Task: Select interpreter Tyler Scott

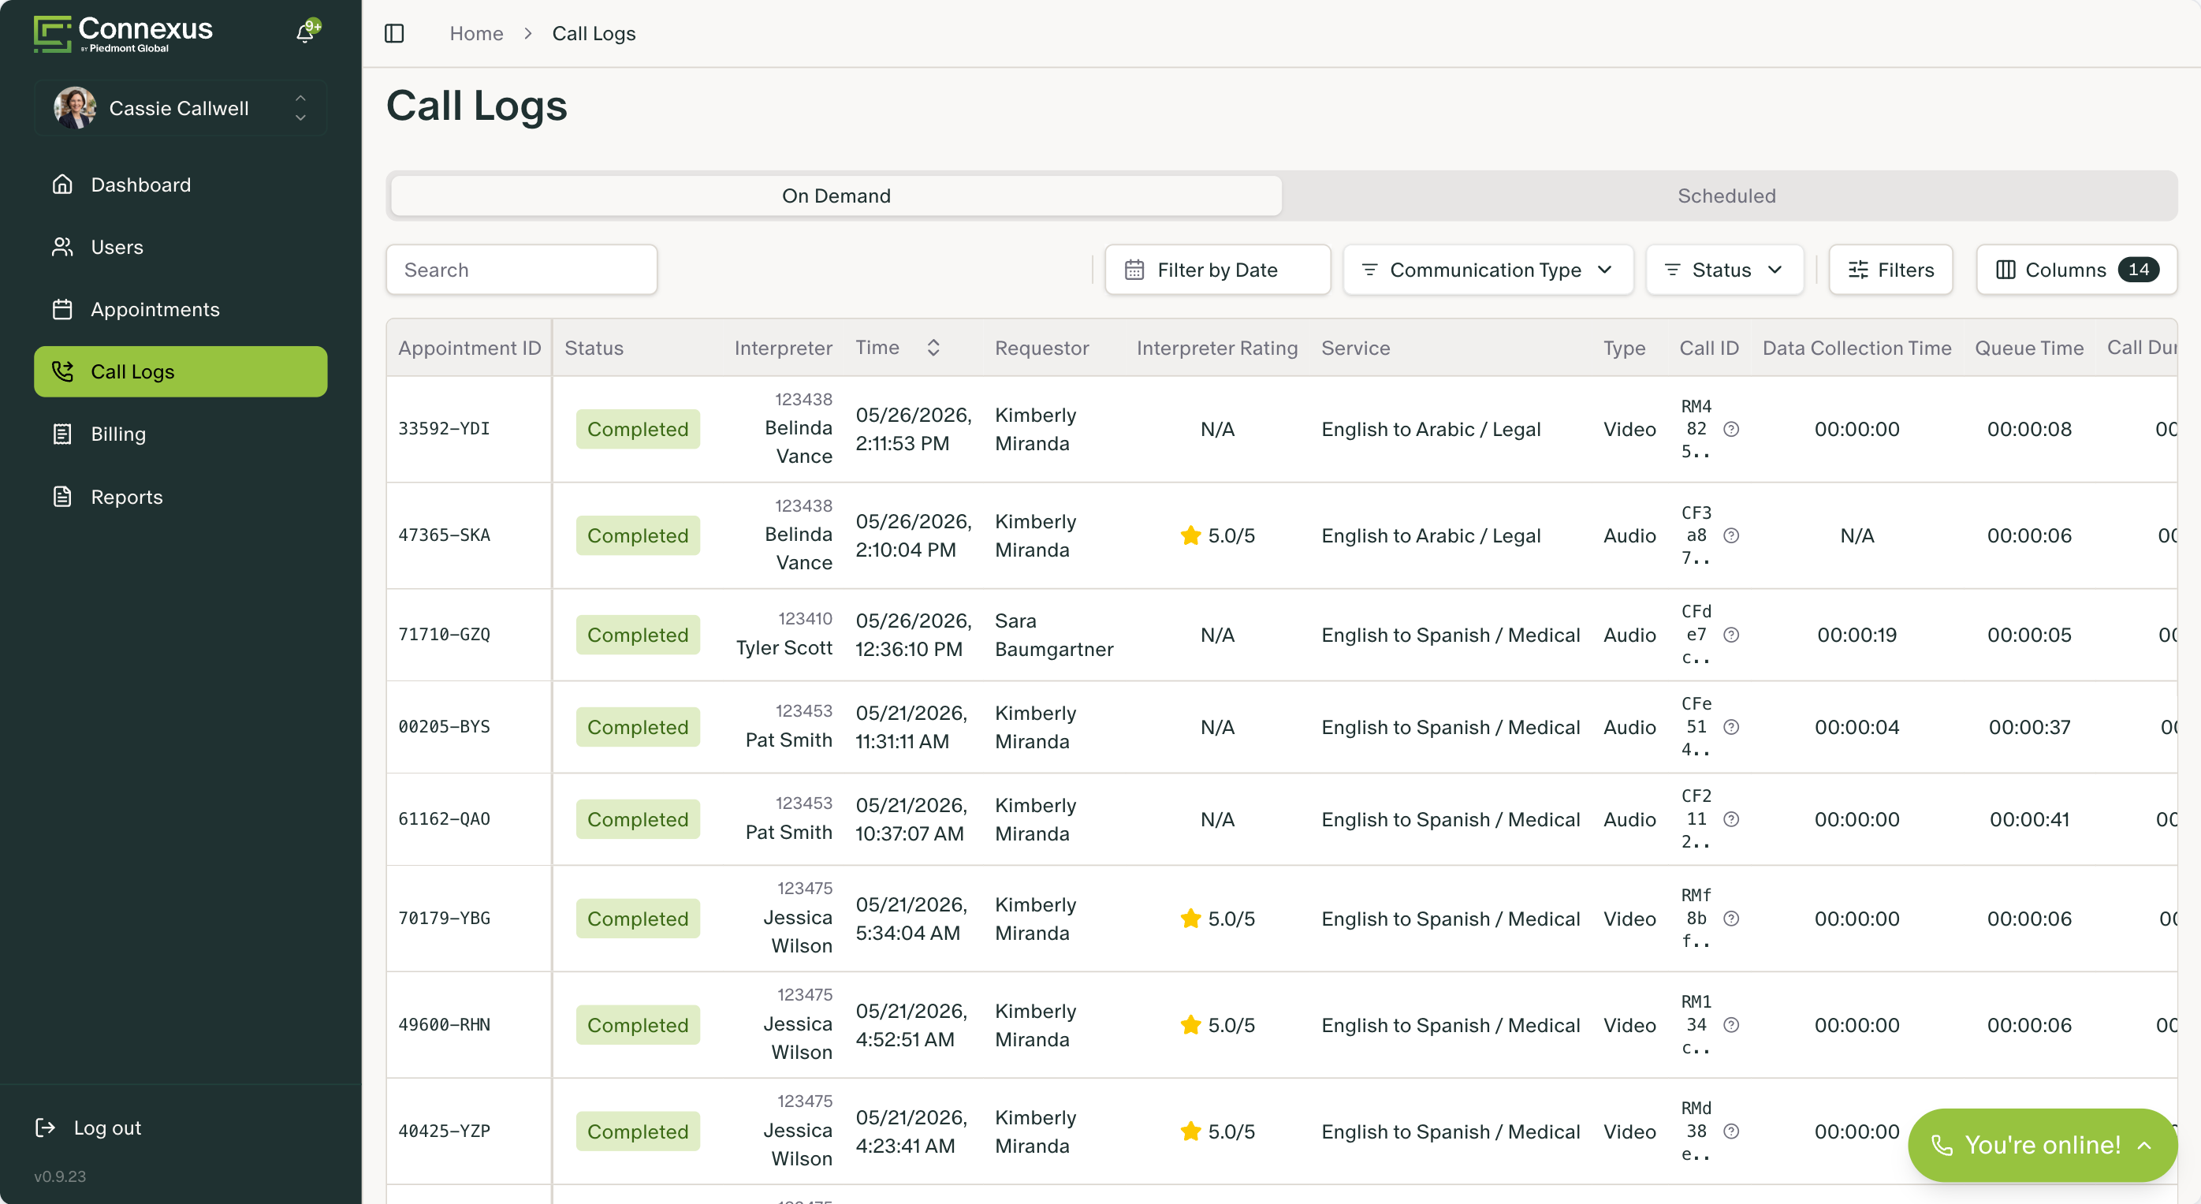Action: 784,647
